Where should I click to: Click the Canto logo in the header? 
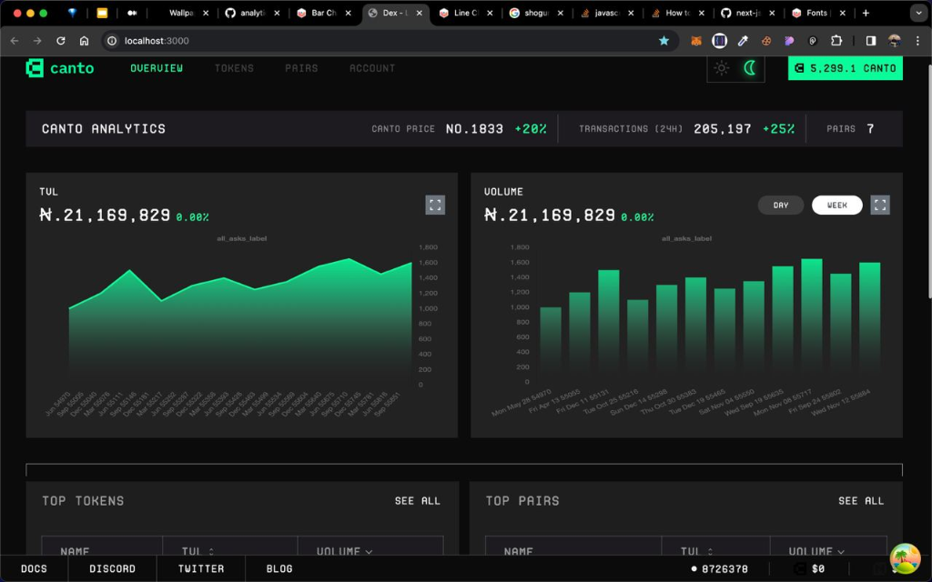tap(60, 68)
